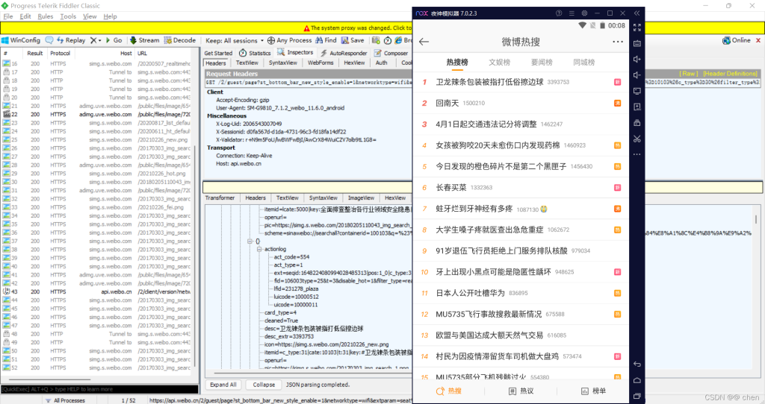Select session 43 api.weibo.cn row
This screenshot has width=765, height=404.
coord(98,291)
